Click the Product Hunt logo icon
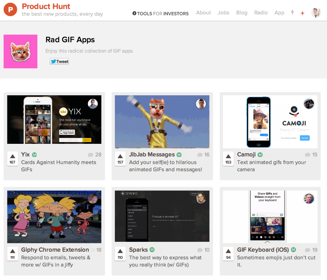Image resolution: width=327 pixels, height=280 pixels. click(x=10, y=9)
